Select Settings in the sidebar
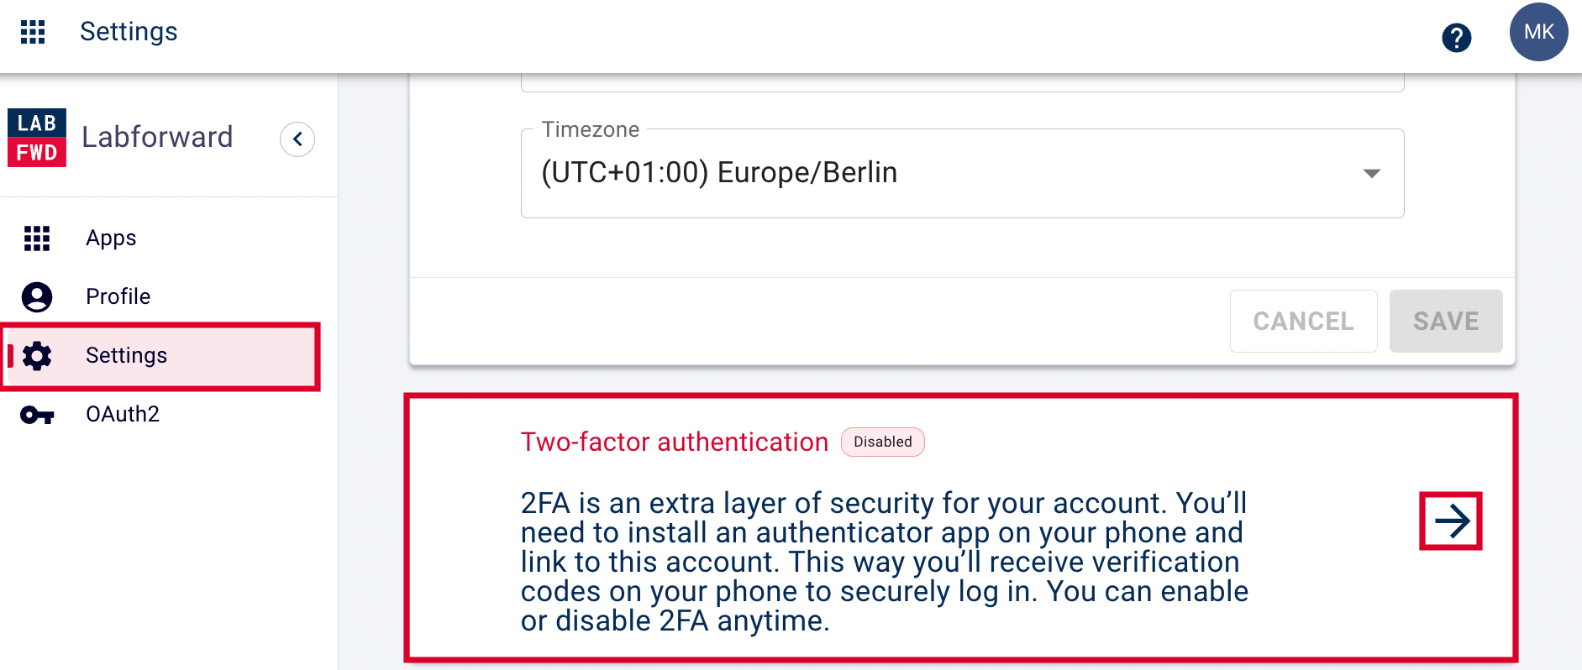 click(160, 356)
